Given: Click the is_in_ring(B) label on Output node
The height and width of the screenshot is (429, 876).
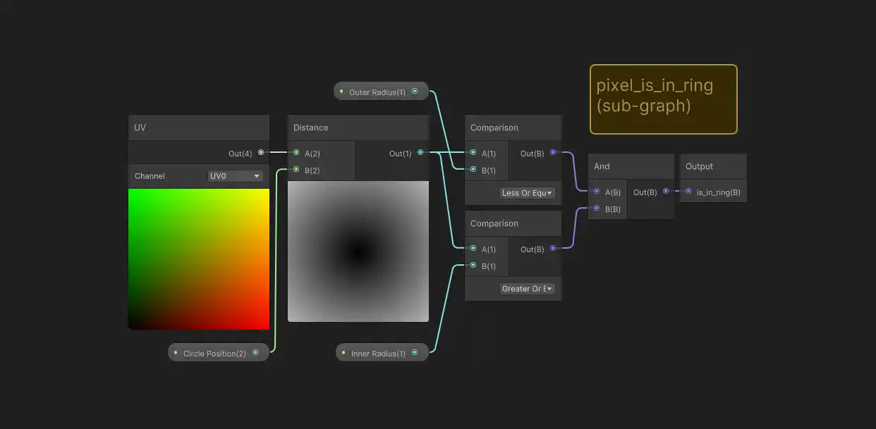Looking at the screenshot, I should tap(719, 192).
